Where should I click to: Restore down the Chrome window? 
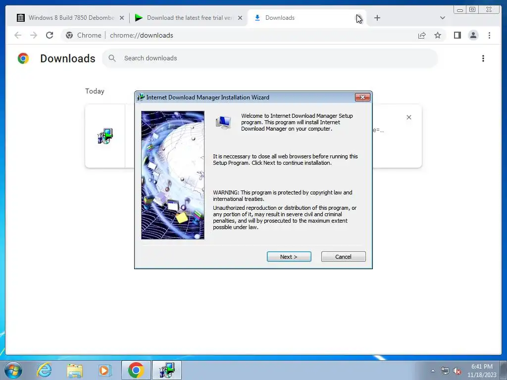pos(472,10)
